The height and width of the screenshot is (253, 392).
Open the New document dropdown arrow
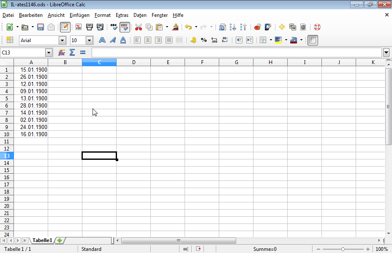click(x=17, y=27)
